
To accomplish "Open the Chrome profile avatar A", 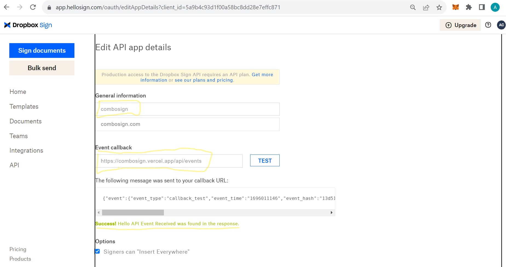I will coord(495,7).
